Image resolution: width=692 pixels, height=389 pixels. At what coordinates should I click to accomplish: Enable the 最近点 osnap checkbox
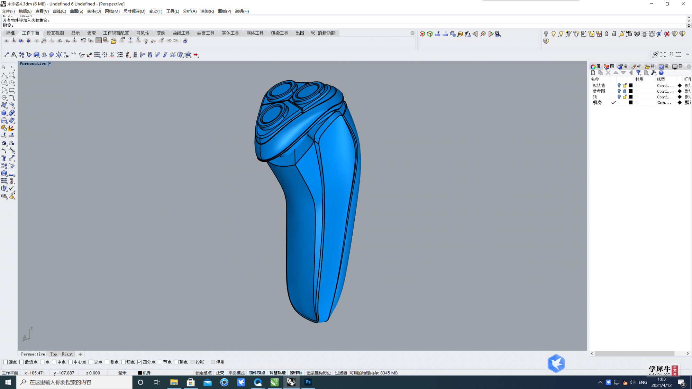coord(21,362)
